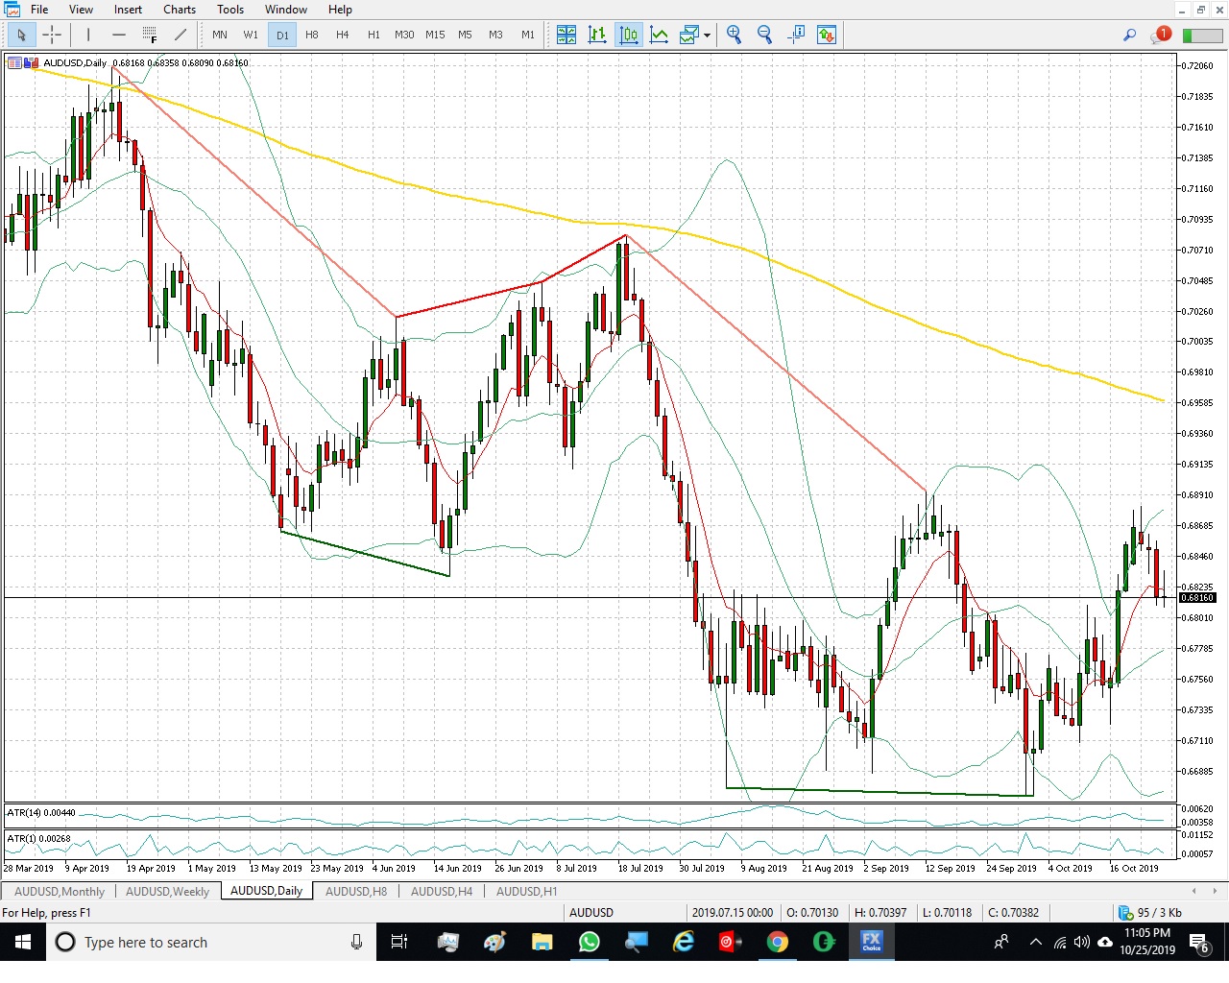The width and height of the screenshot is (1229, 983).
Task: Open the Windows action center notifications
Action: pos(1199,943)
